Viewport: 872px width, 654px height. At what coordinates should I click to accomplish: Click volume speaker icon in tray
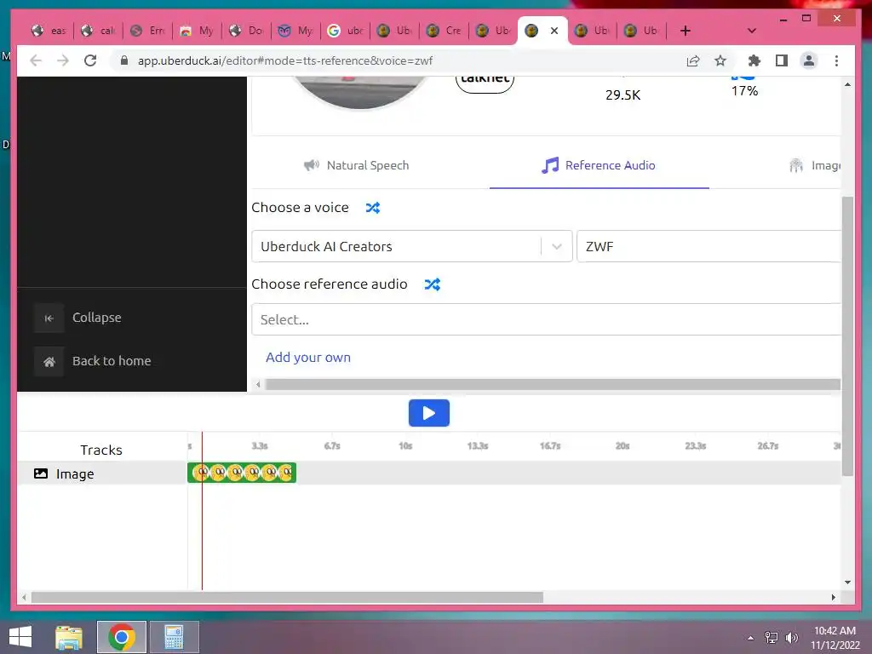(x=791, y=638)
